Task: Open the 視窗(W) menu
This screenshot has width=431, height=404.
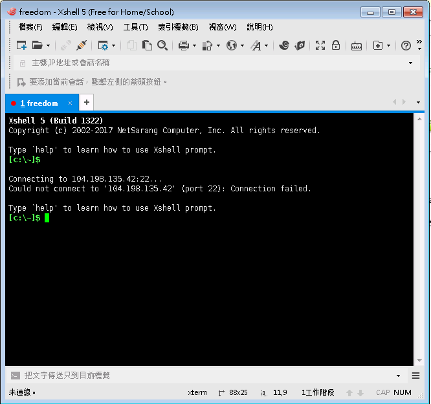Action: (x=223, y=27)
